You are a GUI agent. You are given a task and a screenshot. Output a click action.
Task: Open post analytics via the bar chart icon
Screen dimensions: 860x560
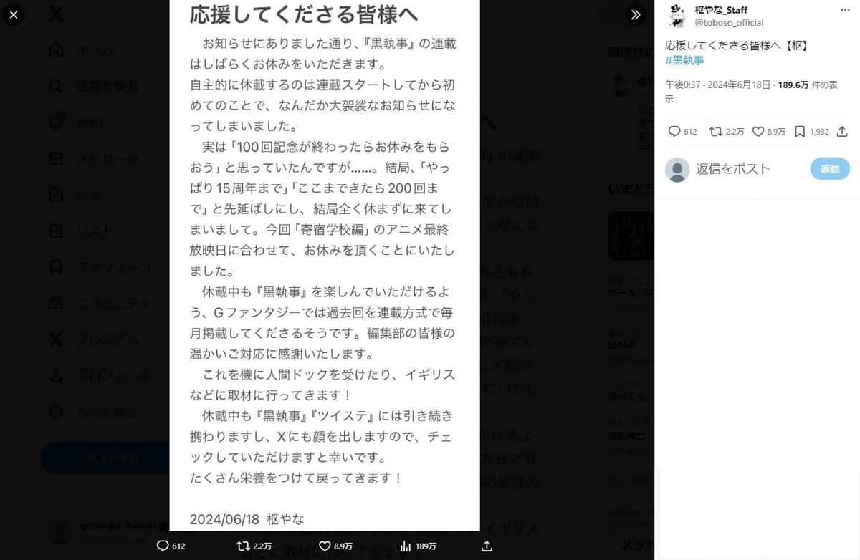tap(407, 546)
